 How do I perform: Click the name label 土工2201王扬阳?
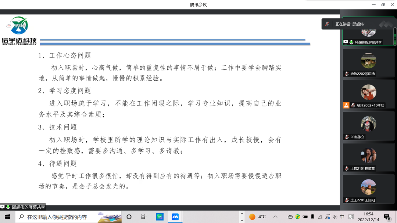pos(362,200)
